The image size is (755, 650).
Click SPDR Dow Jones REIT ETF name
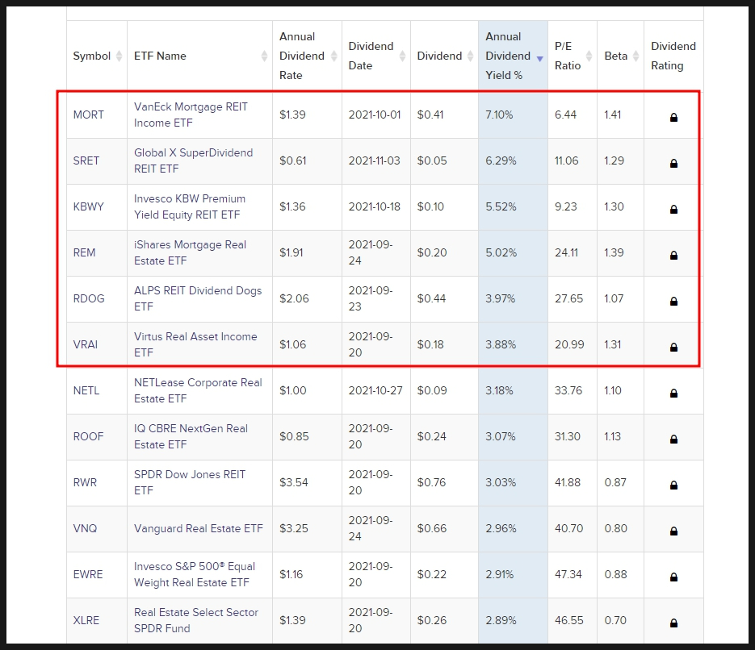click(x=190, y=482)
